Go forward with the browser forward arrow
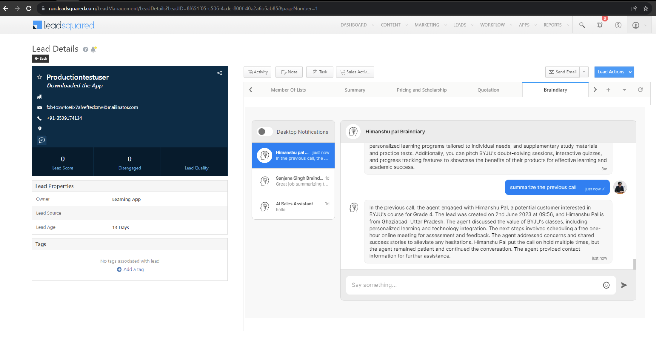Screen dimensions: 656x340 pyautogui.click(x=17, y=8)
